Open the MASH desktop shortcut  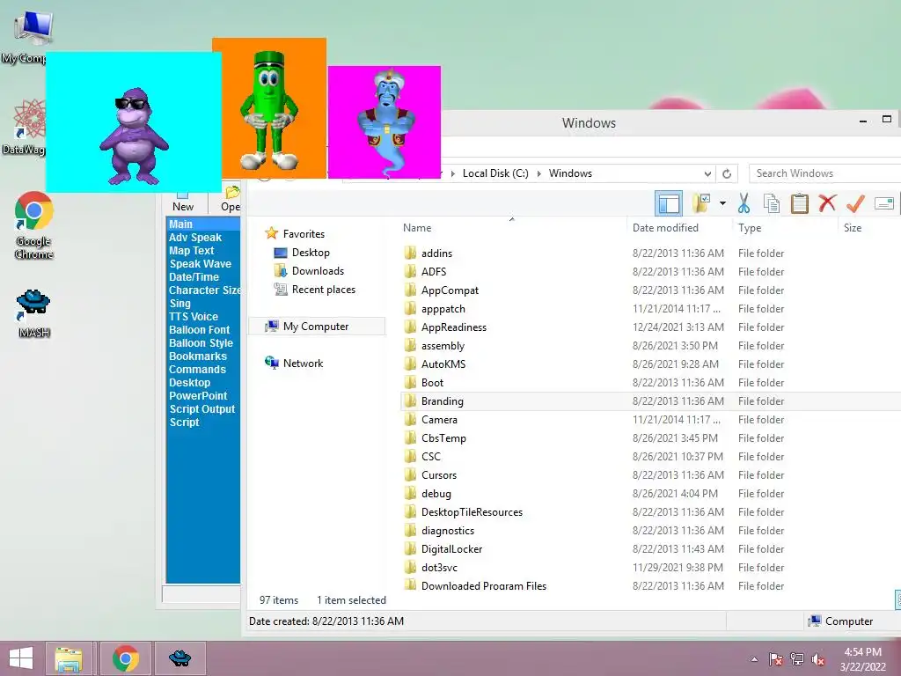click(x=34, y=312)
